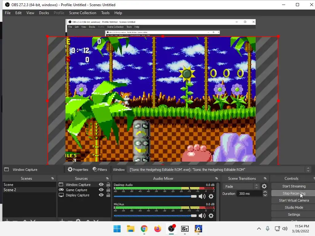Open File Explorer from the taskbar
The height and width of the screenshot is (236, 315).
130,229
